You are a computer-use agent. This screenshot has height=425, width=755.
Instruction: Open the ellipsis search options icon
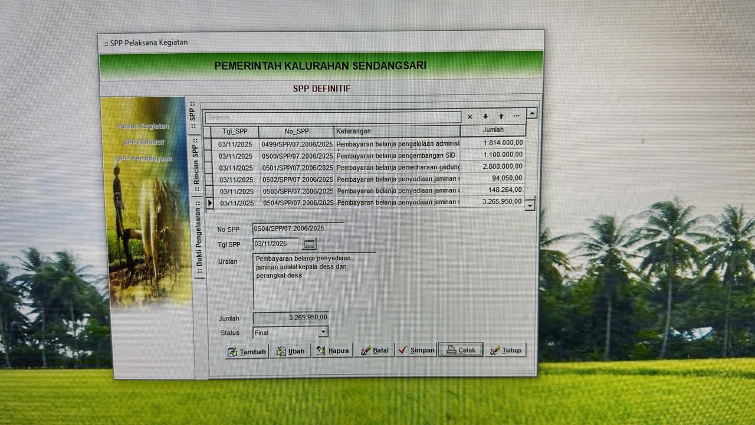517,116
